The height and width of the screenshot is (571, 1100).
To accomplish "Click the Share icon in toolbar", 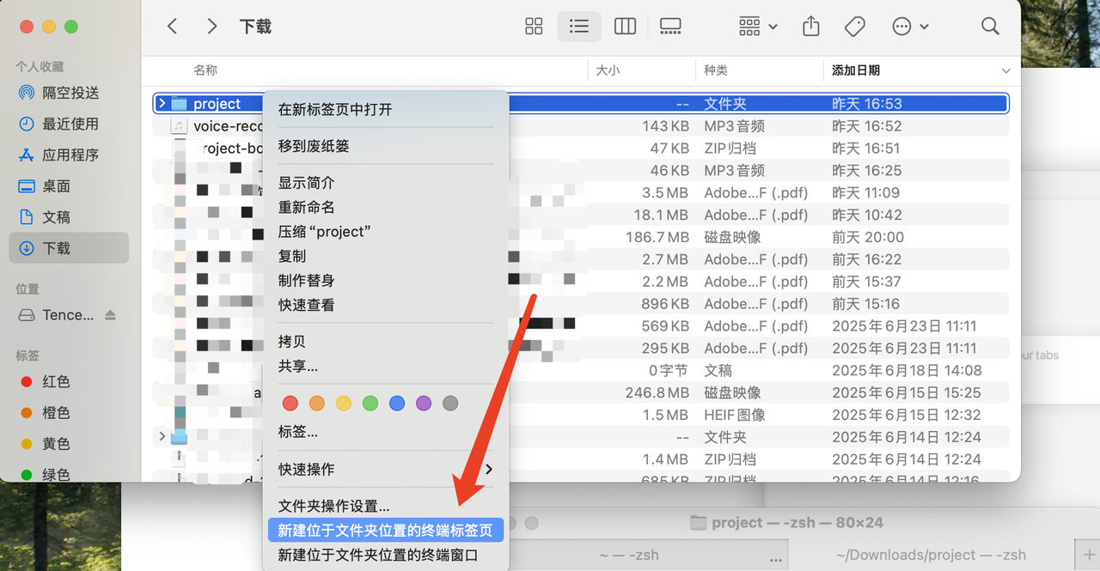I will coord(810,27).
